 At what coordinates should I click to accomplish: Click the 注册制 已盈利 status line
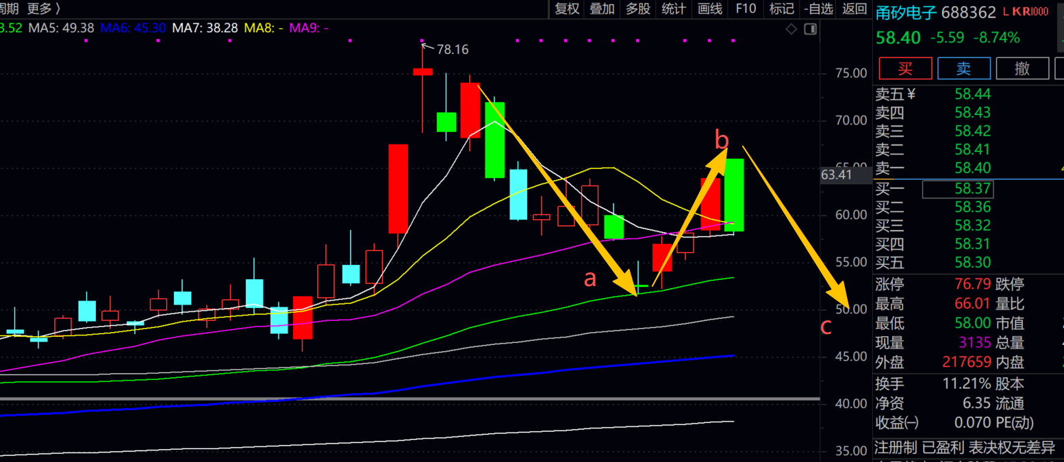click(x=965, y=448)
